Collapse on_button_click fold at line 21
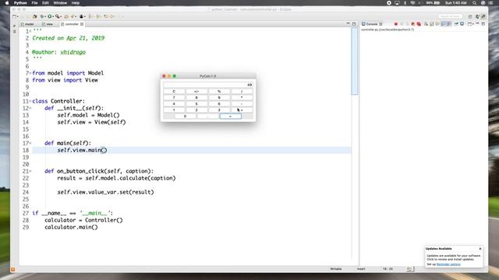Image resolution: width=499 pixels, height=280 pixels. (30, 171)
